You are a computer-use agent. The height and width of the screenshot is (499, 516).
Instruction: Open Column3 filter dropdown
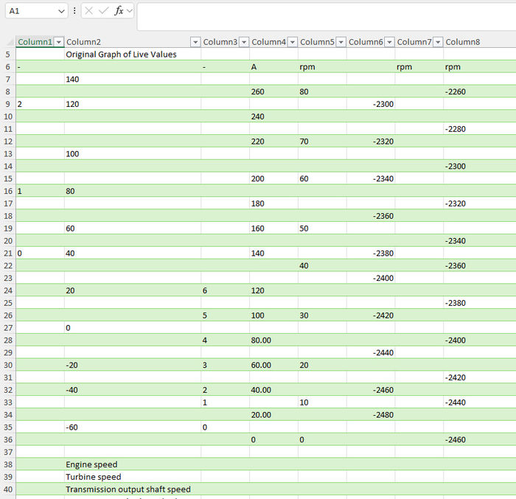(x=244, y=42)
